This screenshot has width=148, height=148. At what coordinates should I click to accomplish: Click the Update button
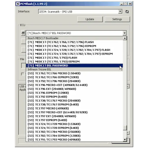[90, 19]
